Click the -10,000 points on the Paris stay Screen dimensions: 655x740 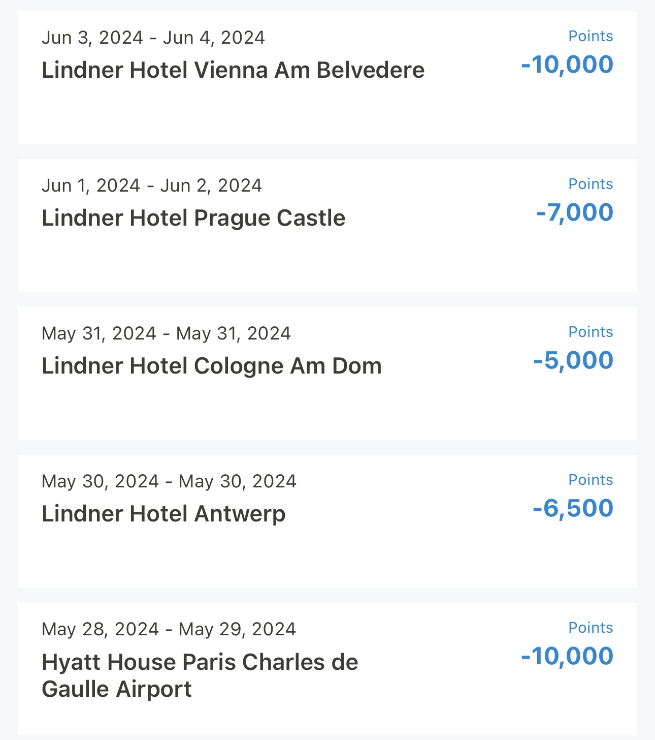[x=567, y=656]
